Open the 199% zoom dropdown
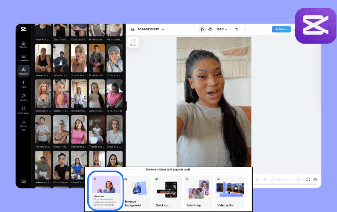This screenshot has height=212, width=337. 222,29
